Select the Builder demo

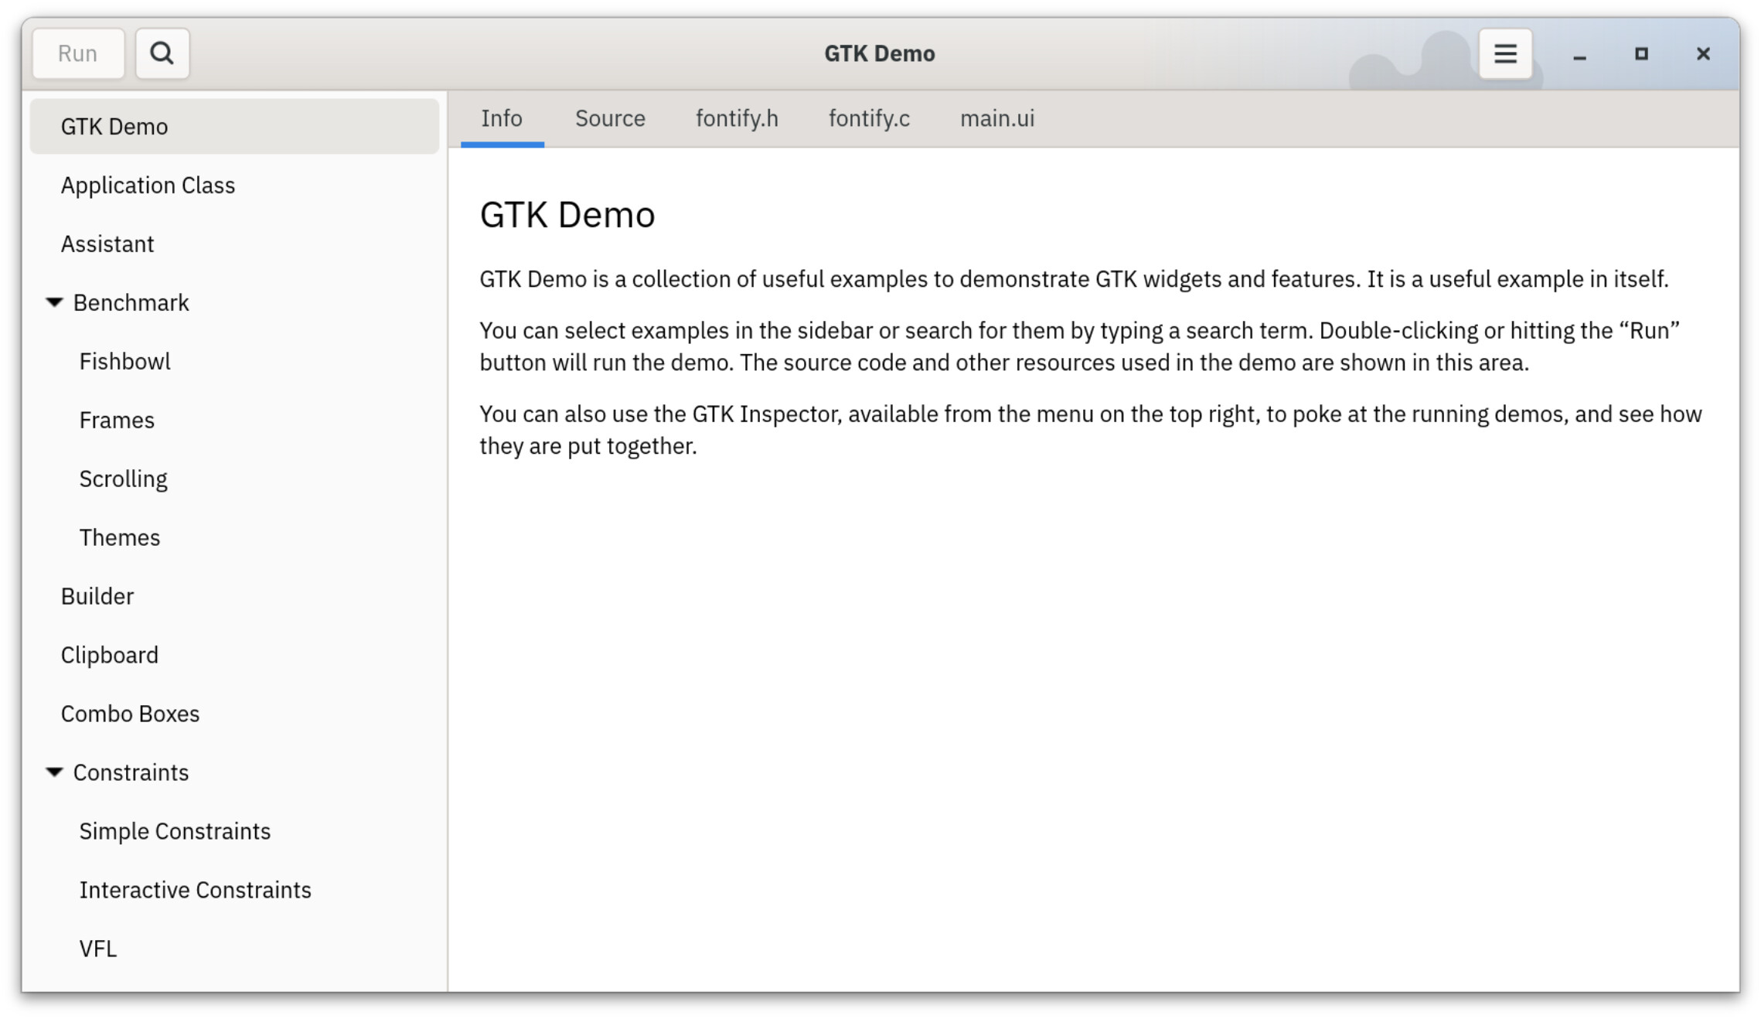click(x=234, y=596)
